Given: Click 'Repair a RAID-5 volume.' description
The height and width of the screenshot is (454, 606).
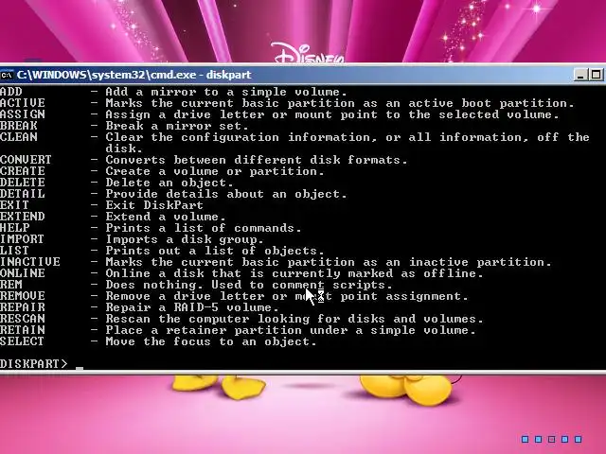Looking at the screenshot, I should click(192, 307).
